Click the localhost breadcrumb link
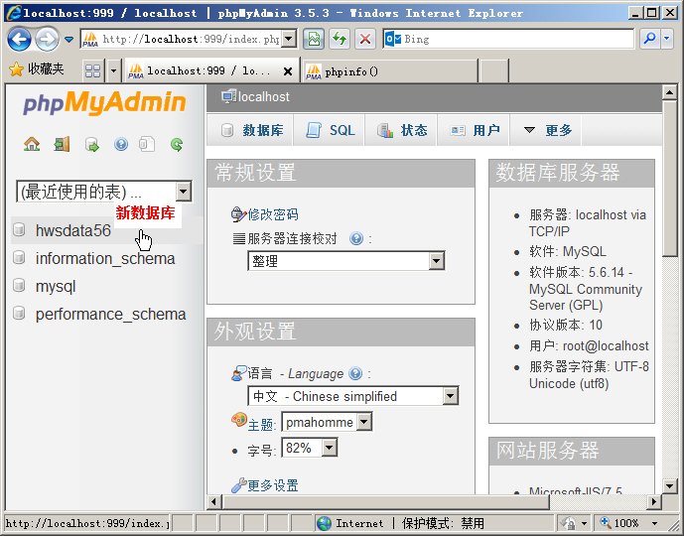The height and width of the screenshot is (536, 684). pyautogui.click(x=263, y=96)
